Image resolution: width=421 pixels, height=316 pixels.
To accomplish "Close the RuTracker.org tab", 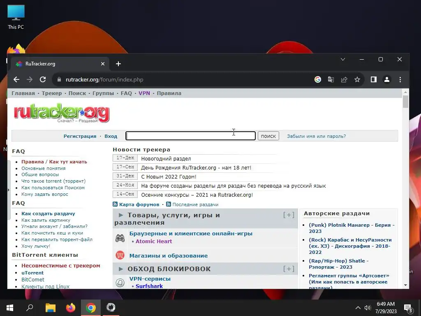I will coord(103,64).
